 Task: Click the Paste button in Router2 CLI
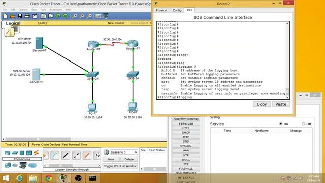click(281, 104)
